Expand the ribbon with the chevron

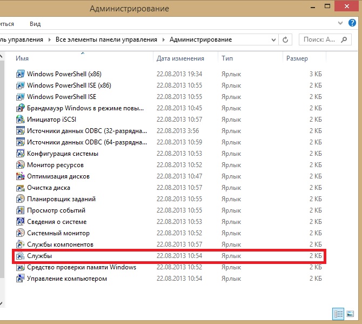click(340, 23)
